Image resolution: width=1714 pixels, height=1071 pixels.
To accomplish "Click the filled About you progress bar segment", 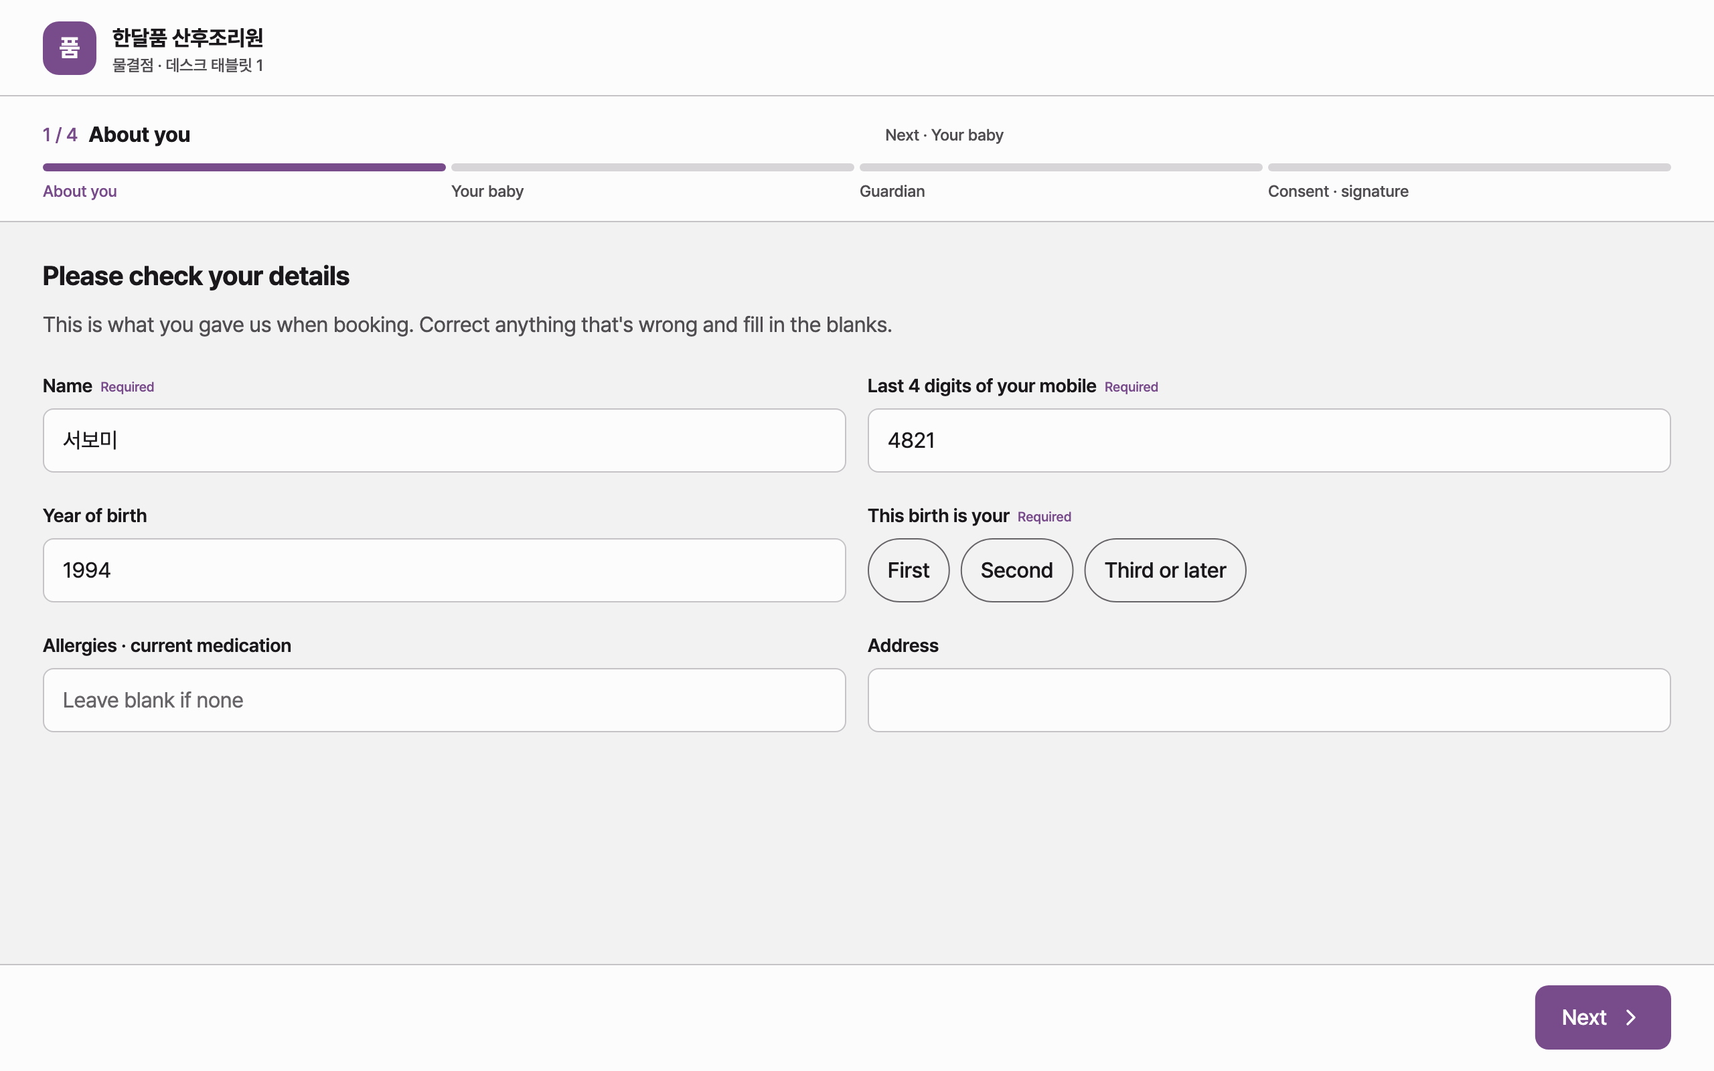I will [x=244, y=167].
